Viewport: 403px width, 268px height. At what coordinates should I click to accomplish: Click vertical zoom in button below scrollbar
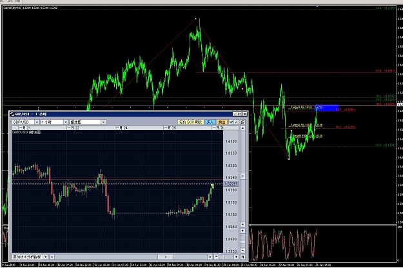point(242,231)
